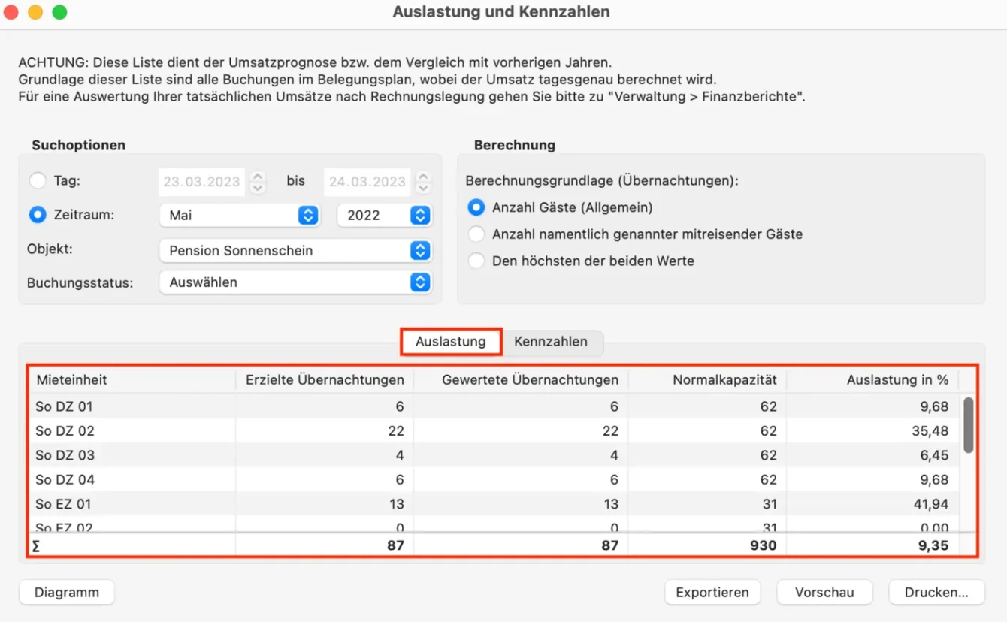Sort by Gewertete Übernachtungen column header
This screenshot has height=622, width=1007.
pos(521,380)
